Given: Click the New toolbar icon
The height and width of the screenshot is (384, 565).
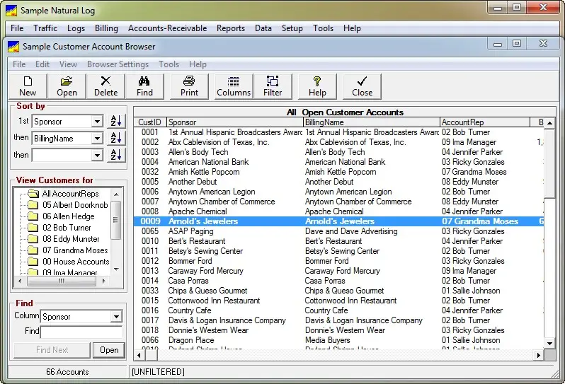Looking at the screenshot, I should [x=28, y=81].
